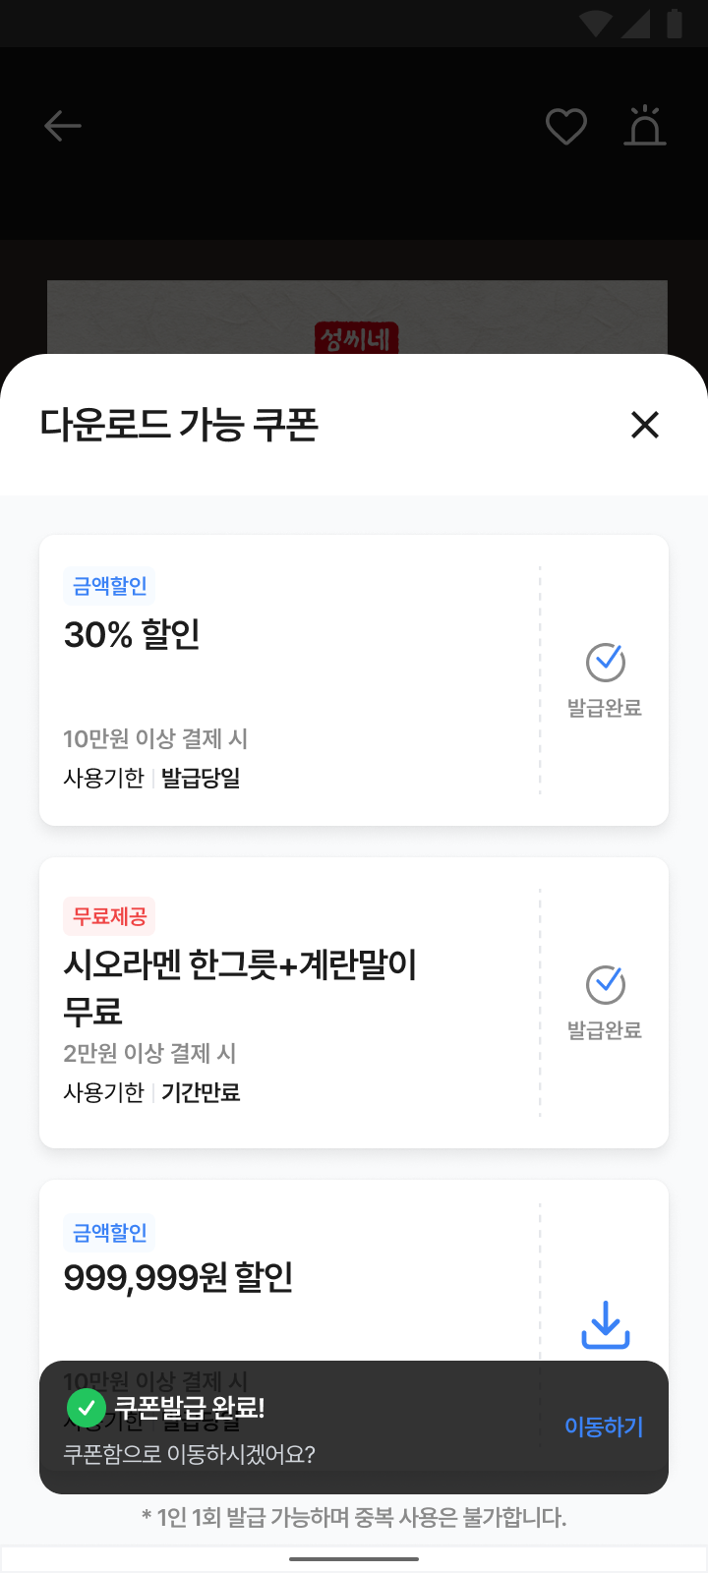Viewport: 708px width, 1573px height.
Task: Tap the back arrow in the header
Action: point(63,126)
